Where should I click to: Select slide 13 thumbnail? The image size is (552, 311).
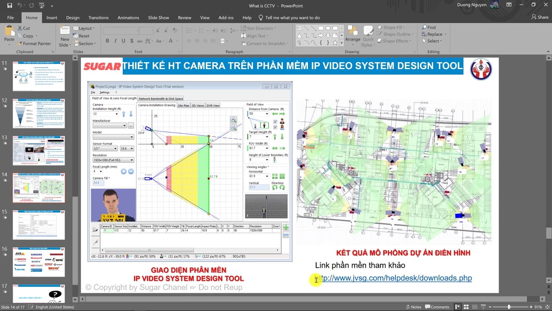pos(39,150)
